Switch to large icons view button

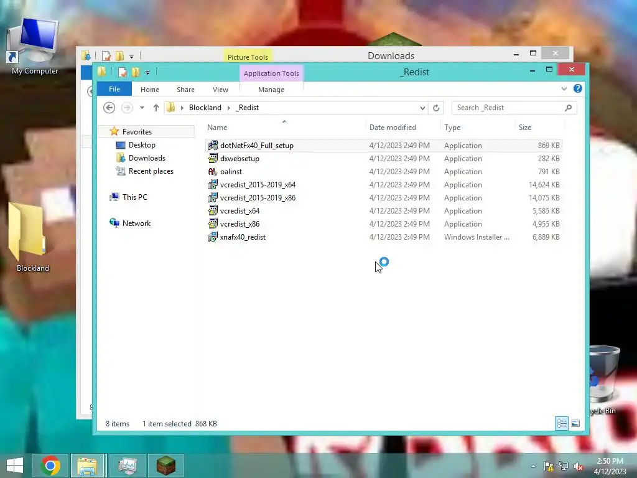coord(575,423)
